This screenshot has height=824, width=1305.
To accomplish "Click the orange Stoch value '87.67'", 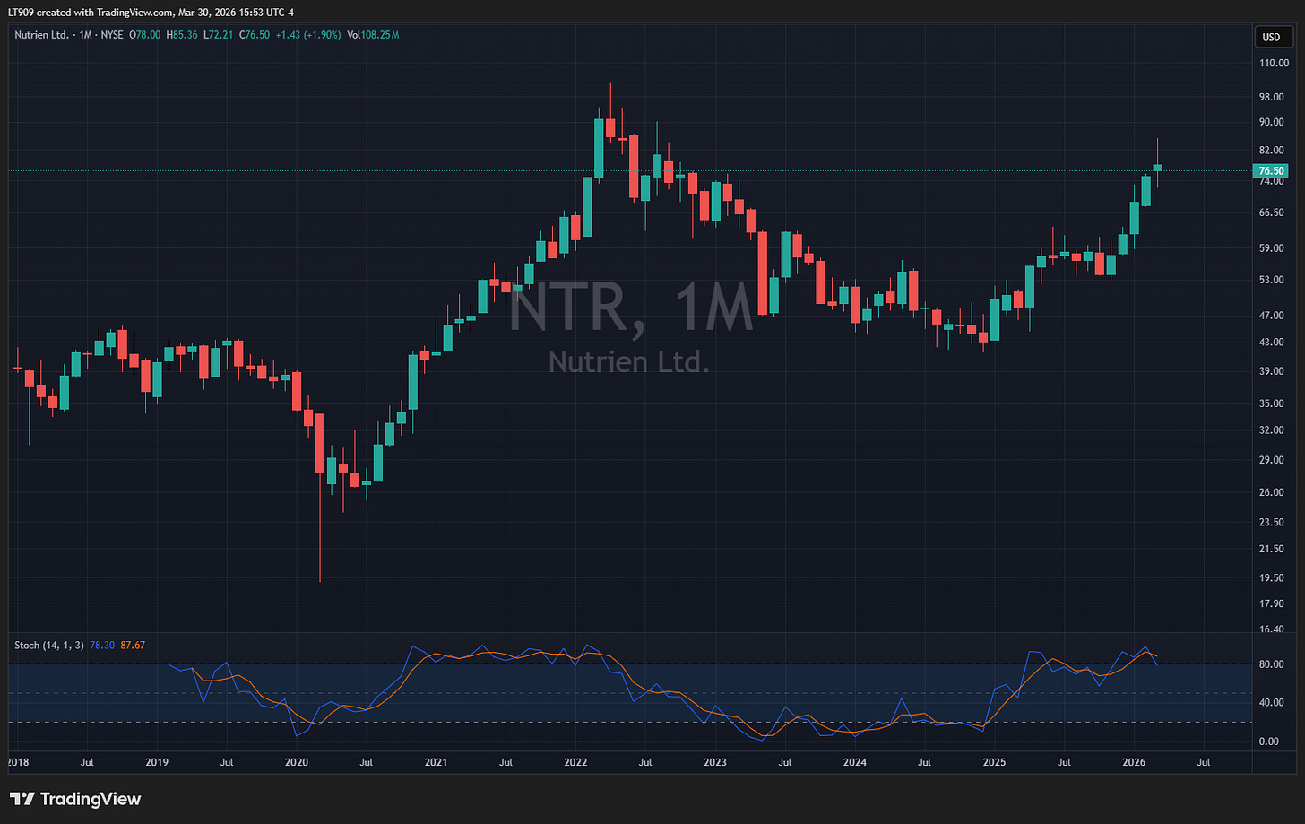I will point(133,645).
